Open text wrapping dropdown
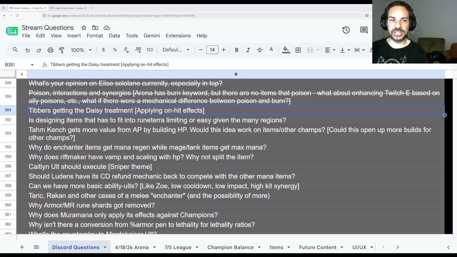 pyautogui.click(x=359, y=50)
